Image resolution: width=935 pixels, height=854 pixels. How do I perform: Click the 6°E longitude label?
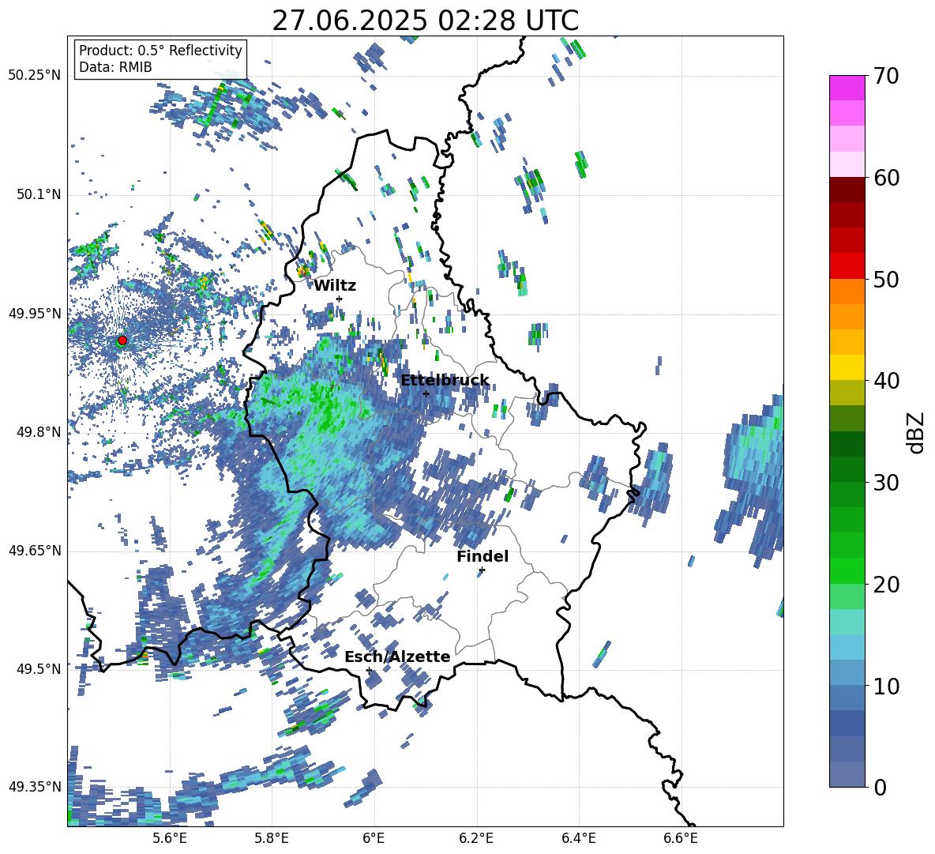(x=374, y=838)
